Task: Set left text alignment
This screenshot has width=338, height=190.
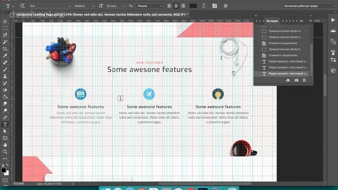Action: 169,6
